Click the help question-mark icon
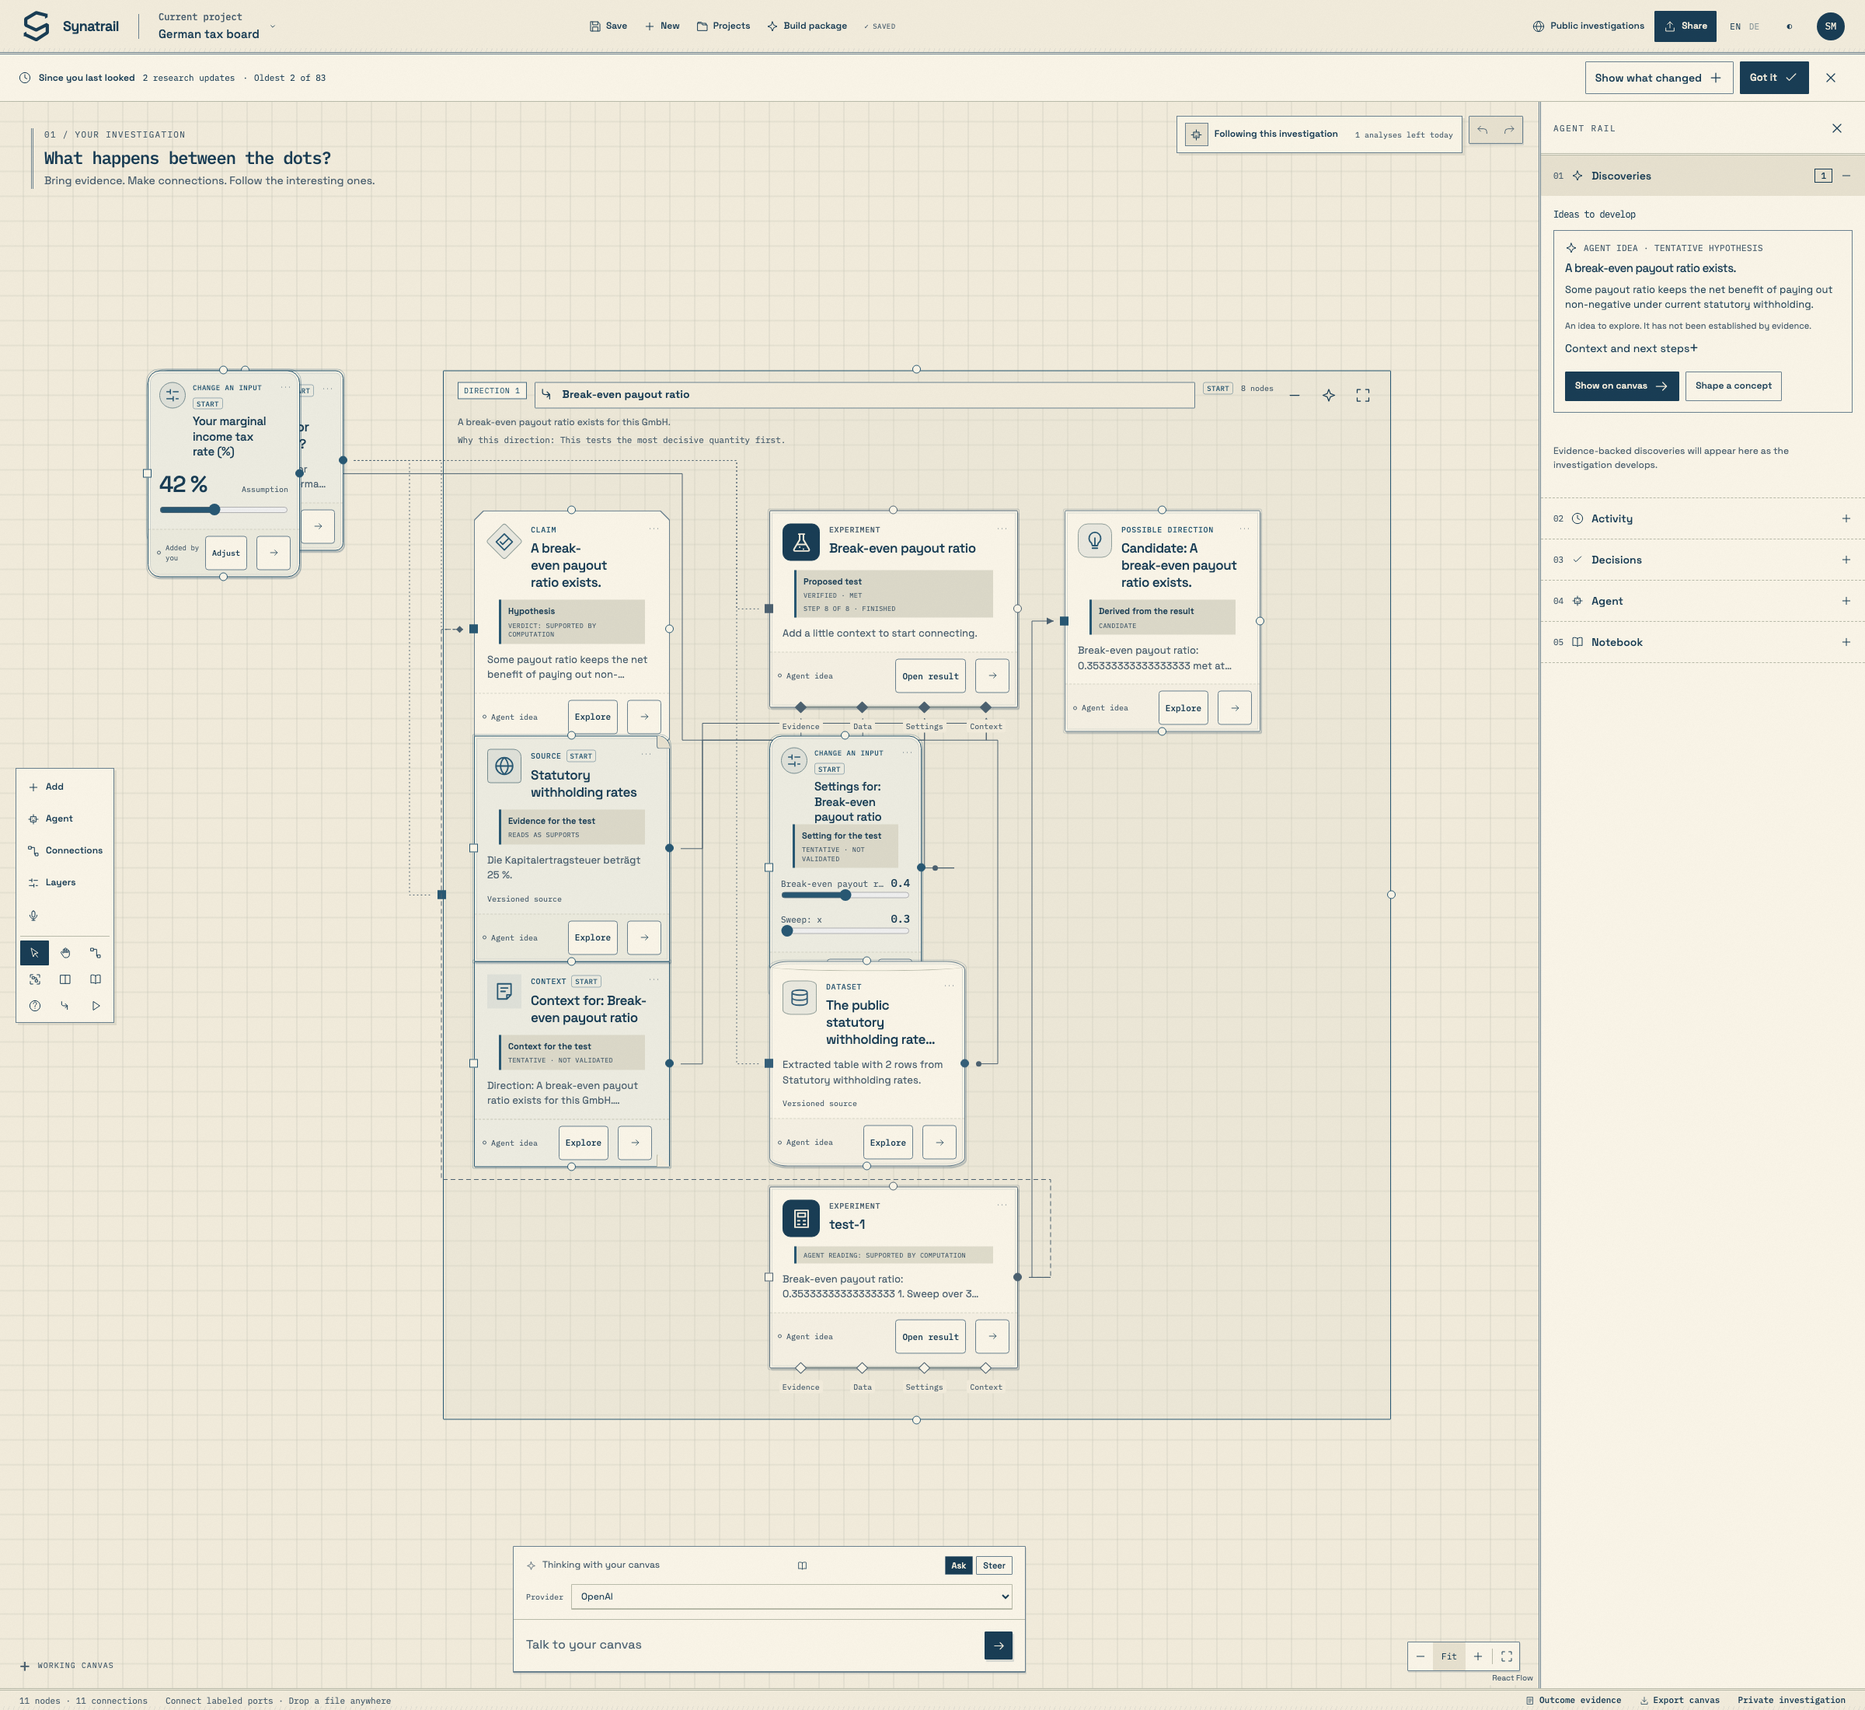The height and width of the screenshot is (1710, 1865). tap(34, 1006)
